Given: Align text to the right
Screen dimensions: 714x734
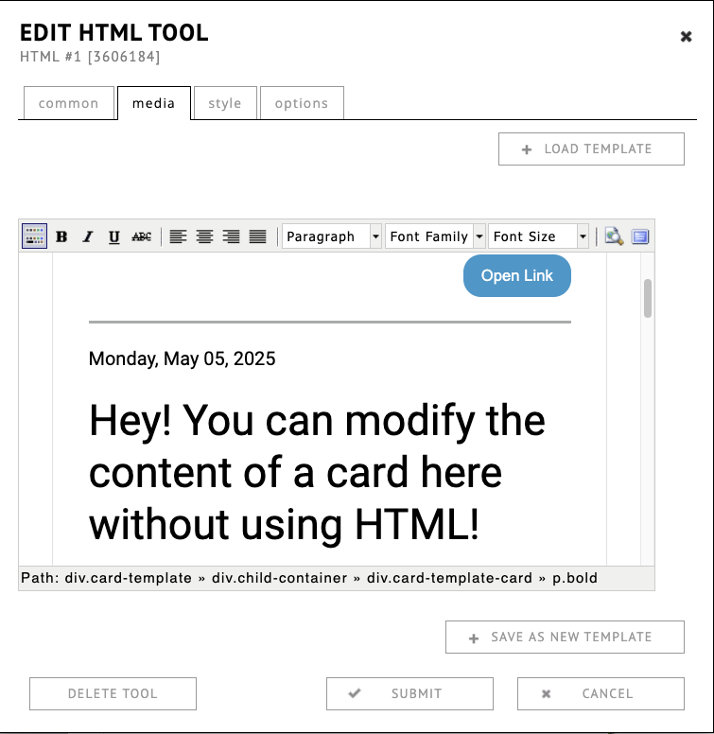Looking at the screenshot, I should tap(231, 236).
